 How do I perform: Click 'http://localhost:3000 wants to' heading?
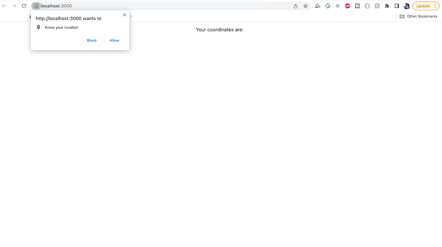click(69, 19)
